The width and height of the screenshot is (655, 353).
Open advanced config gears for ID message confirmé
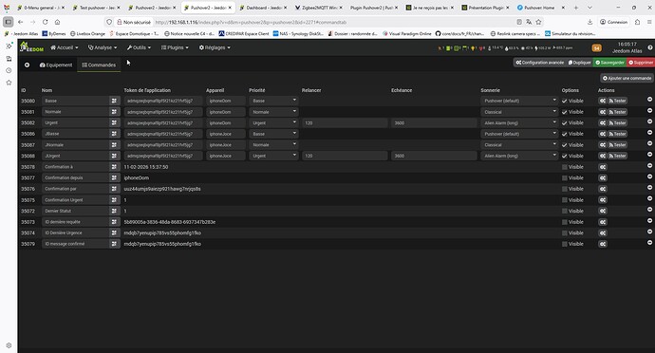point(603,244)
